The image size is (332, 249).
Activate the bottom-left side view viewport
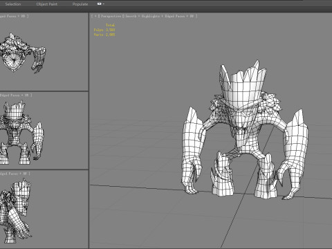pyautogui.click(x=44, y=210)
